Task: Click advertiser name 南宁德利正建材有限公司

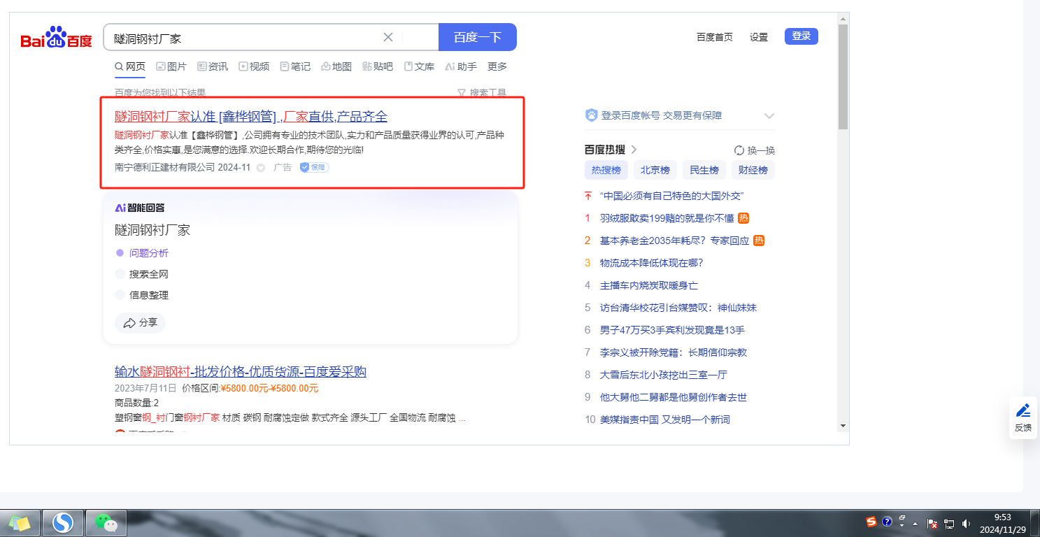Action: [x=165, y=167]
